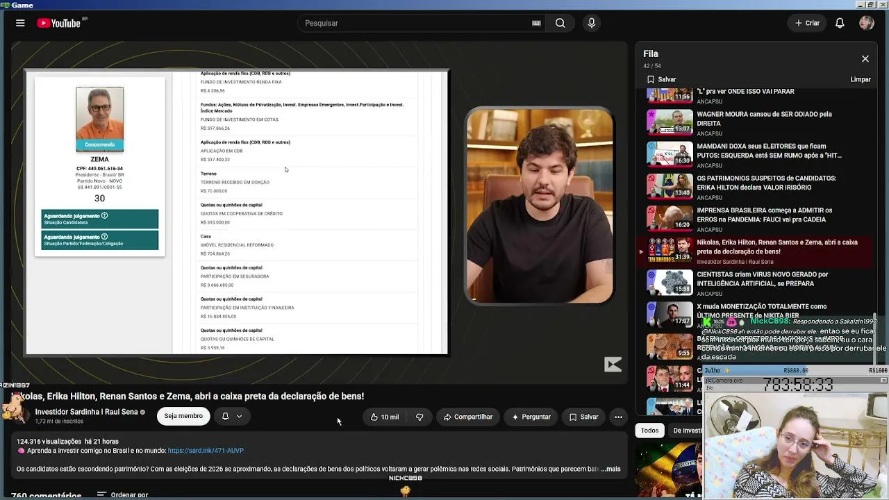889x500 pixels.
Task: Click the Perguntar button
Action: click(531, 417)
